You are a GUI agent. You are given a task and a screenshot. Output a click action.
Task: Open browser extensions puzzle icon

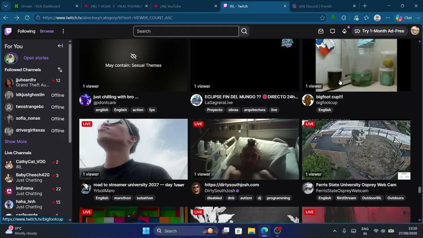click(344, 18)
